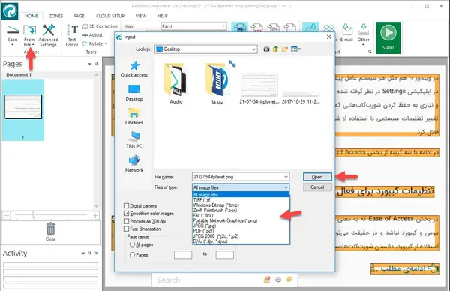Launch the Text Editor tool

pyautogui.click(x=72, y=35)
